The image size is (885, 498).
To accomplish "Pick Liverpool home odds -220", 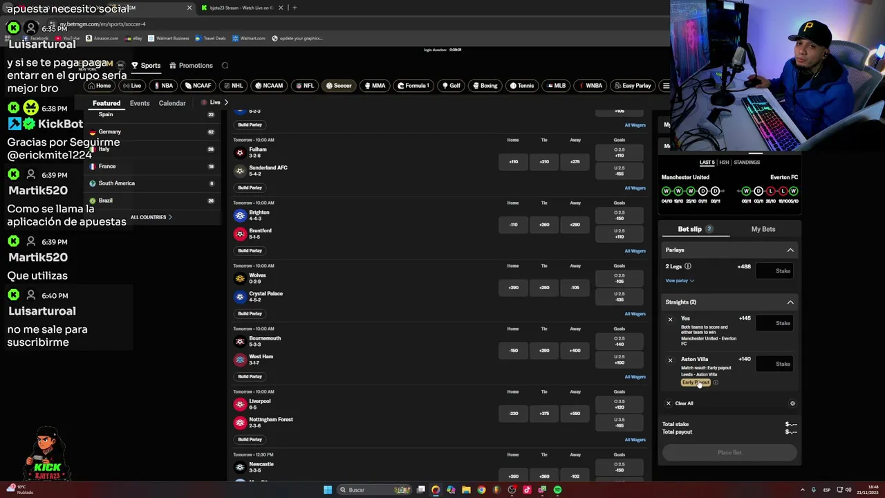I will [x=513, y=414].
